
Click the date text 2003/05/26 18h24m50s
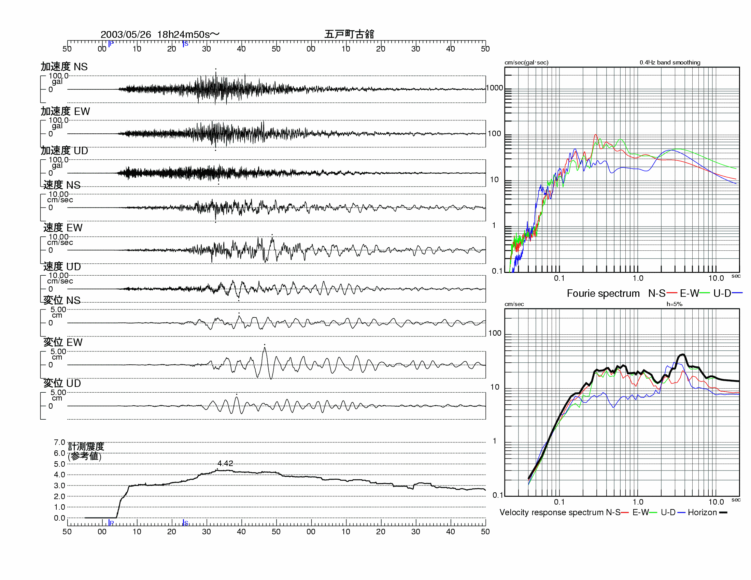160,34
